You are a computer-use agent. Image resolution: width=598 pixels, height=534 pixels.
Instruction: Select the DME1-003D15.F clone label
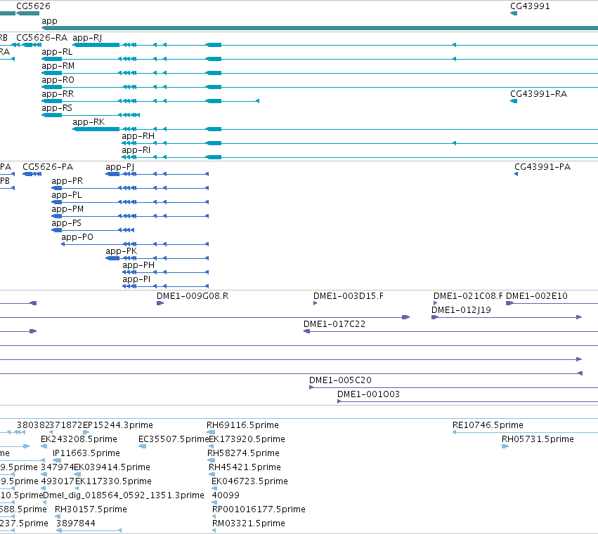tap(349, 296)
